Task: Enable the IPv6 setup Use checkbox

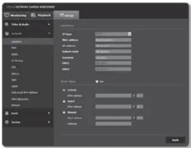Action: click(x=97, y=82)
